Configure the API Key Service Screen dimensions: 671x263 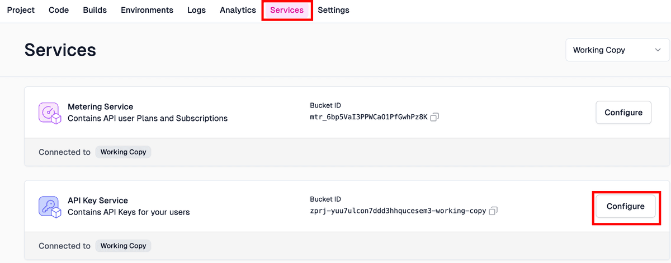[x=625, y=206]
